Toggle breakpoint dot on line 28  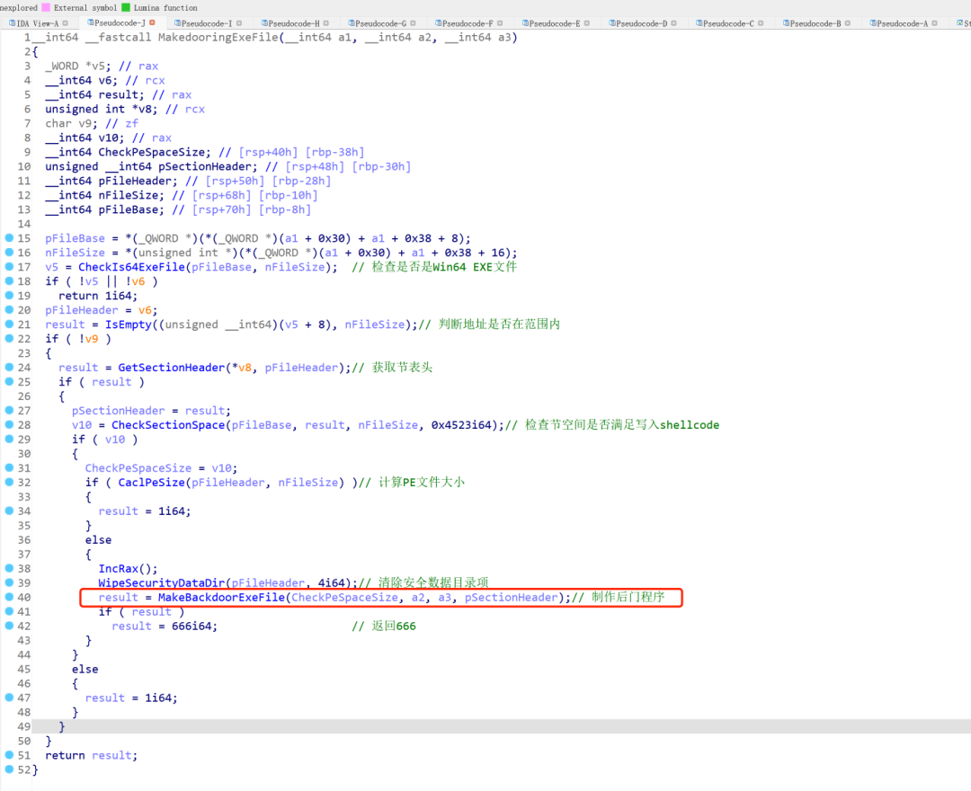(9, 424)
